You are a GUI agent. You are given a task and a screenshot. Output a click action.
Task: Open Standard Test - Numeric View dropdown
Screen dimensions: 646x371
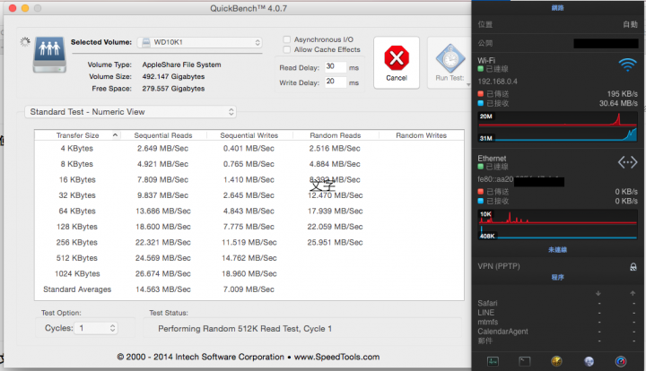point(130,112)
